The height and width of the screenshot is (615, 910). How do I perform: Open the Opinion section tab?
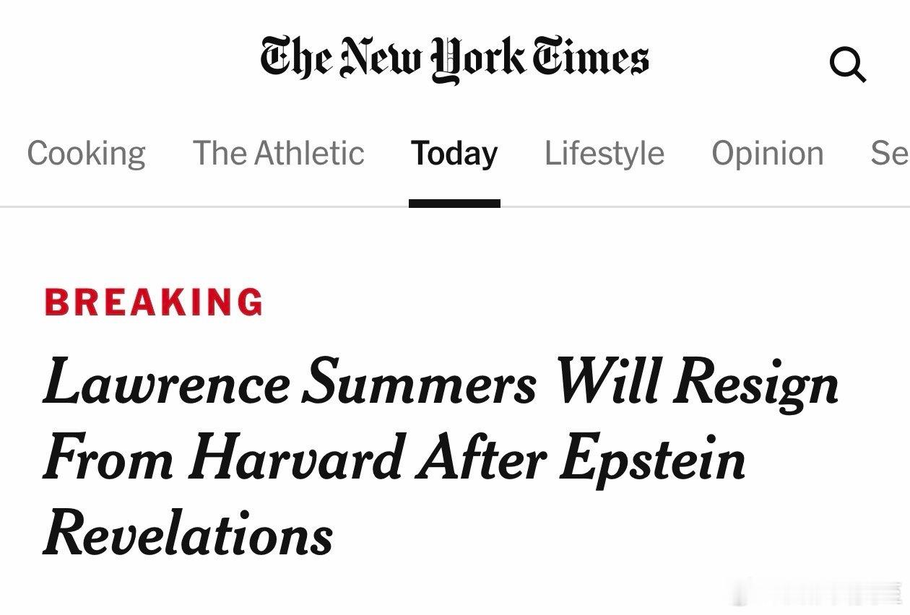tap(767, 153)
